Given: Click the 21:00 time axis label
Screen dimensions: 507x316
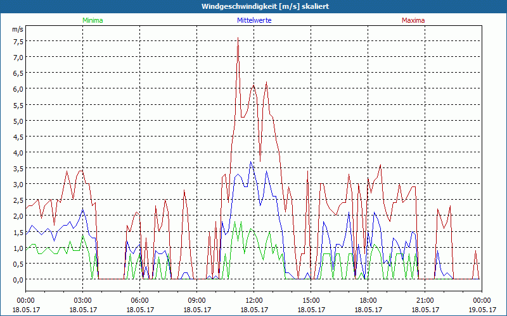Looking at the screenshot, I should click(x=425, y=301).
